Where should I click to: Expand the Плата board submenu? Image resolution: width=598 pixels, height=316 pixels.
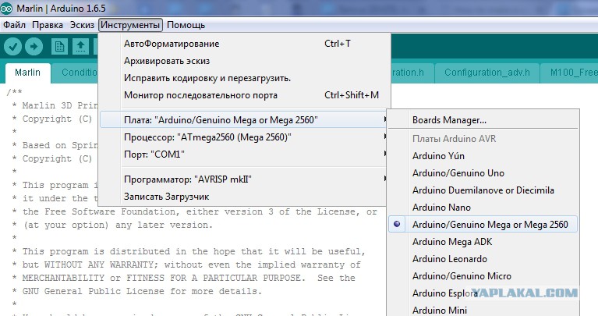[x=244, y=120]
